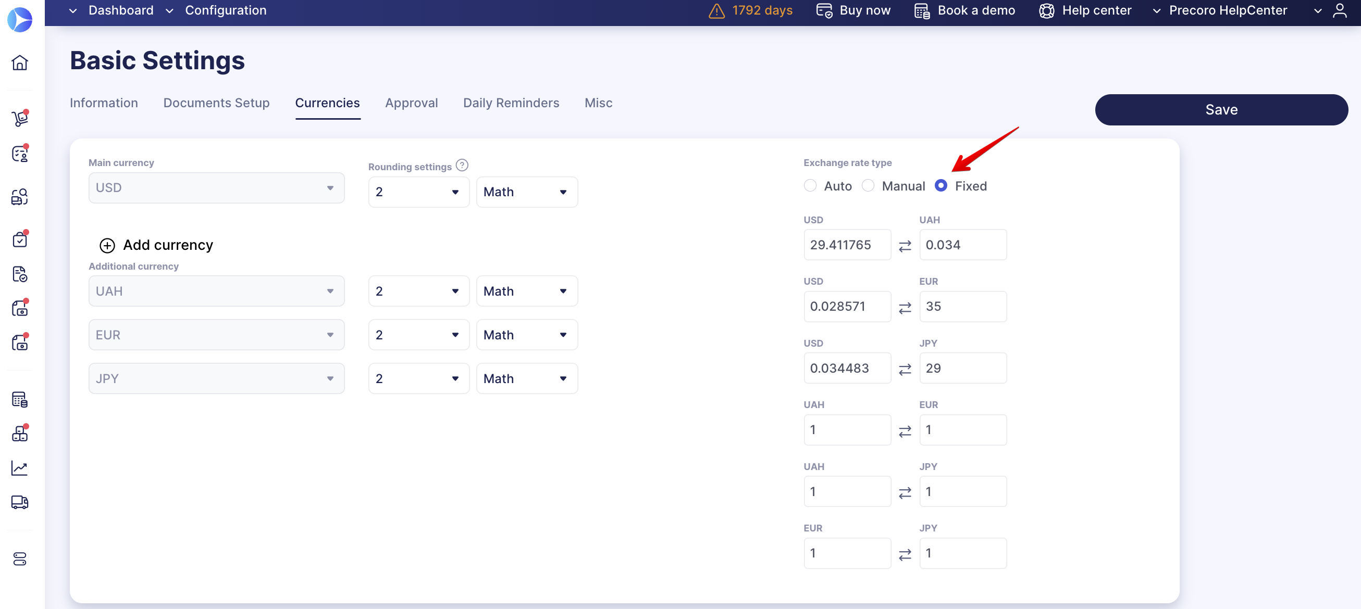The width and height of the screenshot is (1361, 609).
Task: Click the document search icon in the sidebar
Action: tap(20, 197)
